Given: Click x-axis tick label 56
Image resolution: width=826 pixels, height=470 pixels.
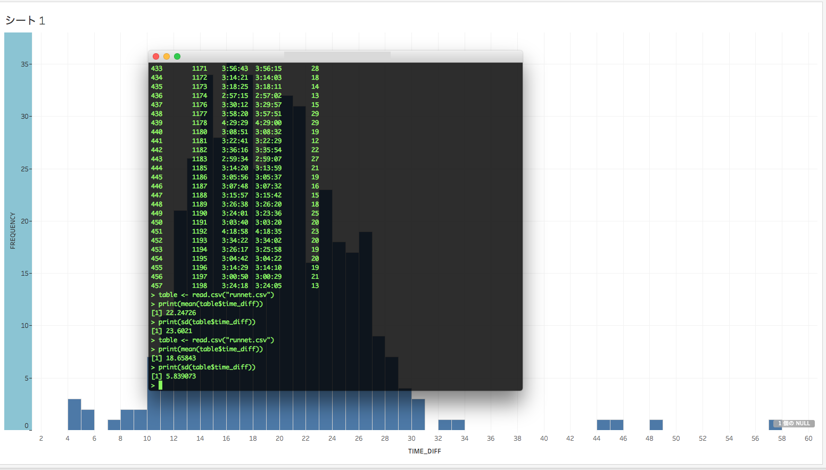Looking at the screenshot, I should pos(755,439).
